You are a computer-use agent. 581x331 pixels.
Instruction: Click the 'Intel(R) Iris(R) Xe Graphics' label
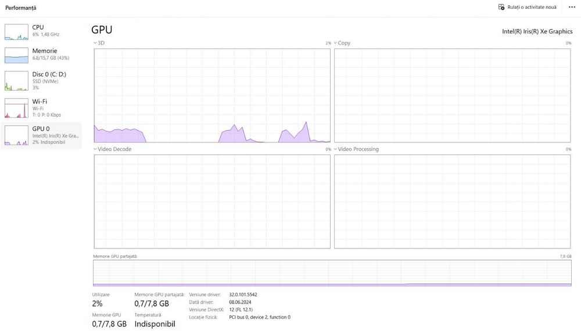[x=537, y=31]
